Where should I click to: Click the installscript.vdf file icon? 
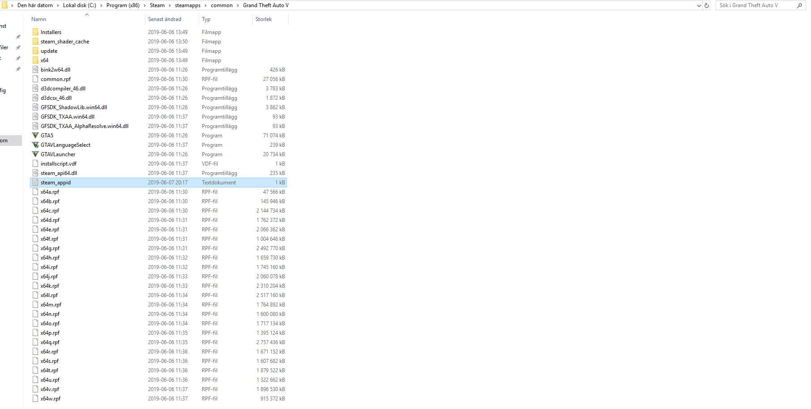click(x=35, y=164)
